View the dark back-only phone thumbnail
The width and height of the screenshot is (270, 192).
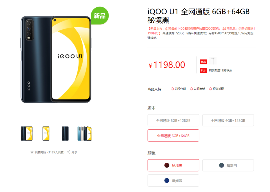[x=65, y=134]
